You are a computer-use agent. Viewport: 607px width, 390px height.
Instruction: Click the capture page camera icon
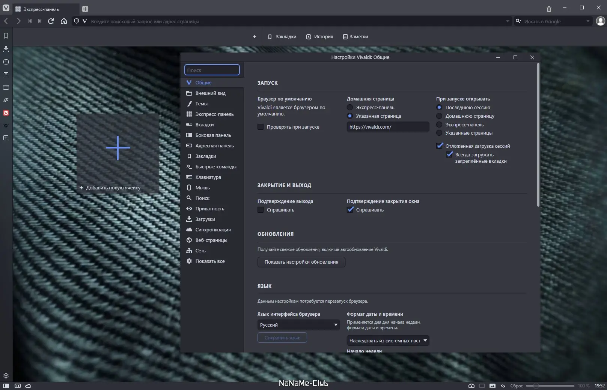click(471, 385)
